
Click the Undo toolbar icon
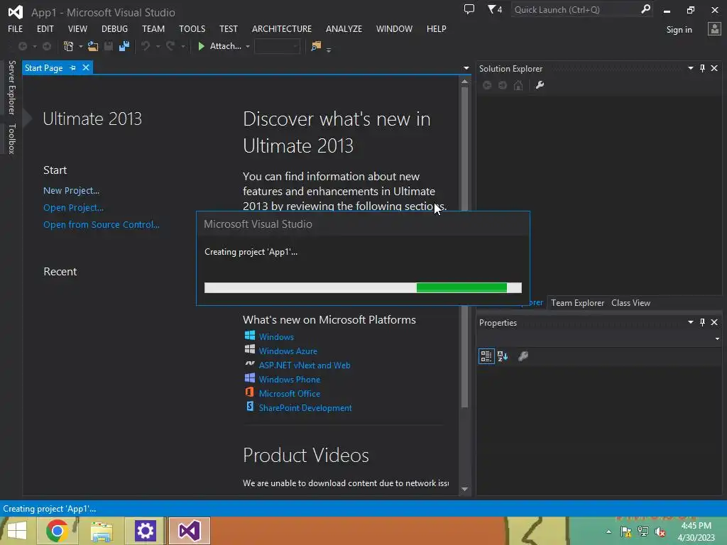coord(146,46)
